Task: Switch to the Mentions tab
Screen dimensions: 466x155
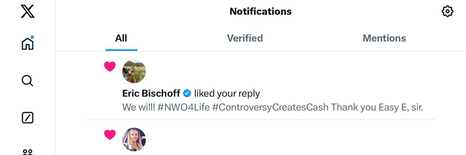Action: tap(384, 38)
